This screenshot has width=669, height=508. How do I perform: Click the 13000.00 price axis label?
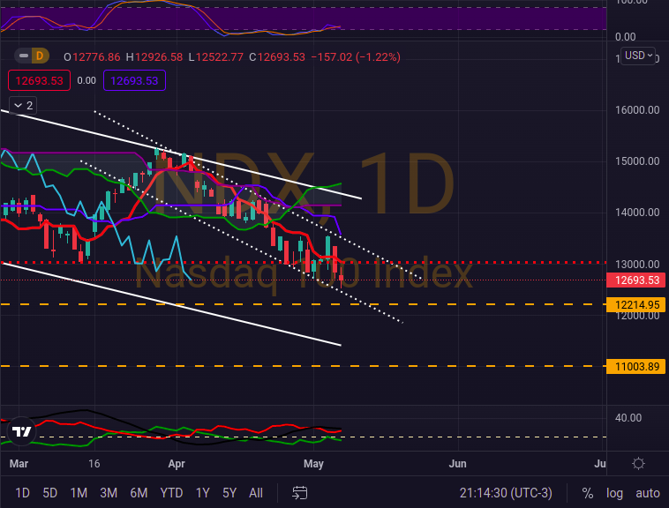tap(637, 265)
